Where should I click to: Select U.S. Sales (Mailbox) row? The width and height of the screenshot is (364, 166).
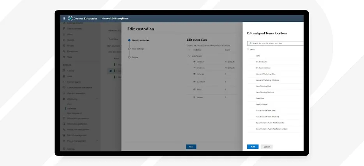pos(275,68)
